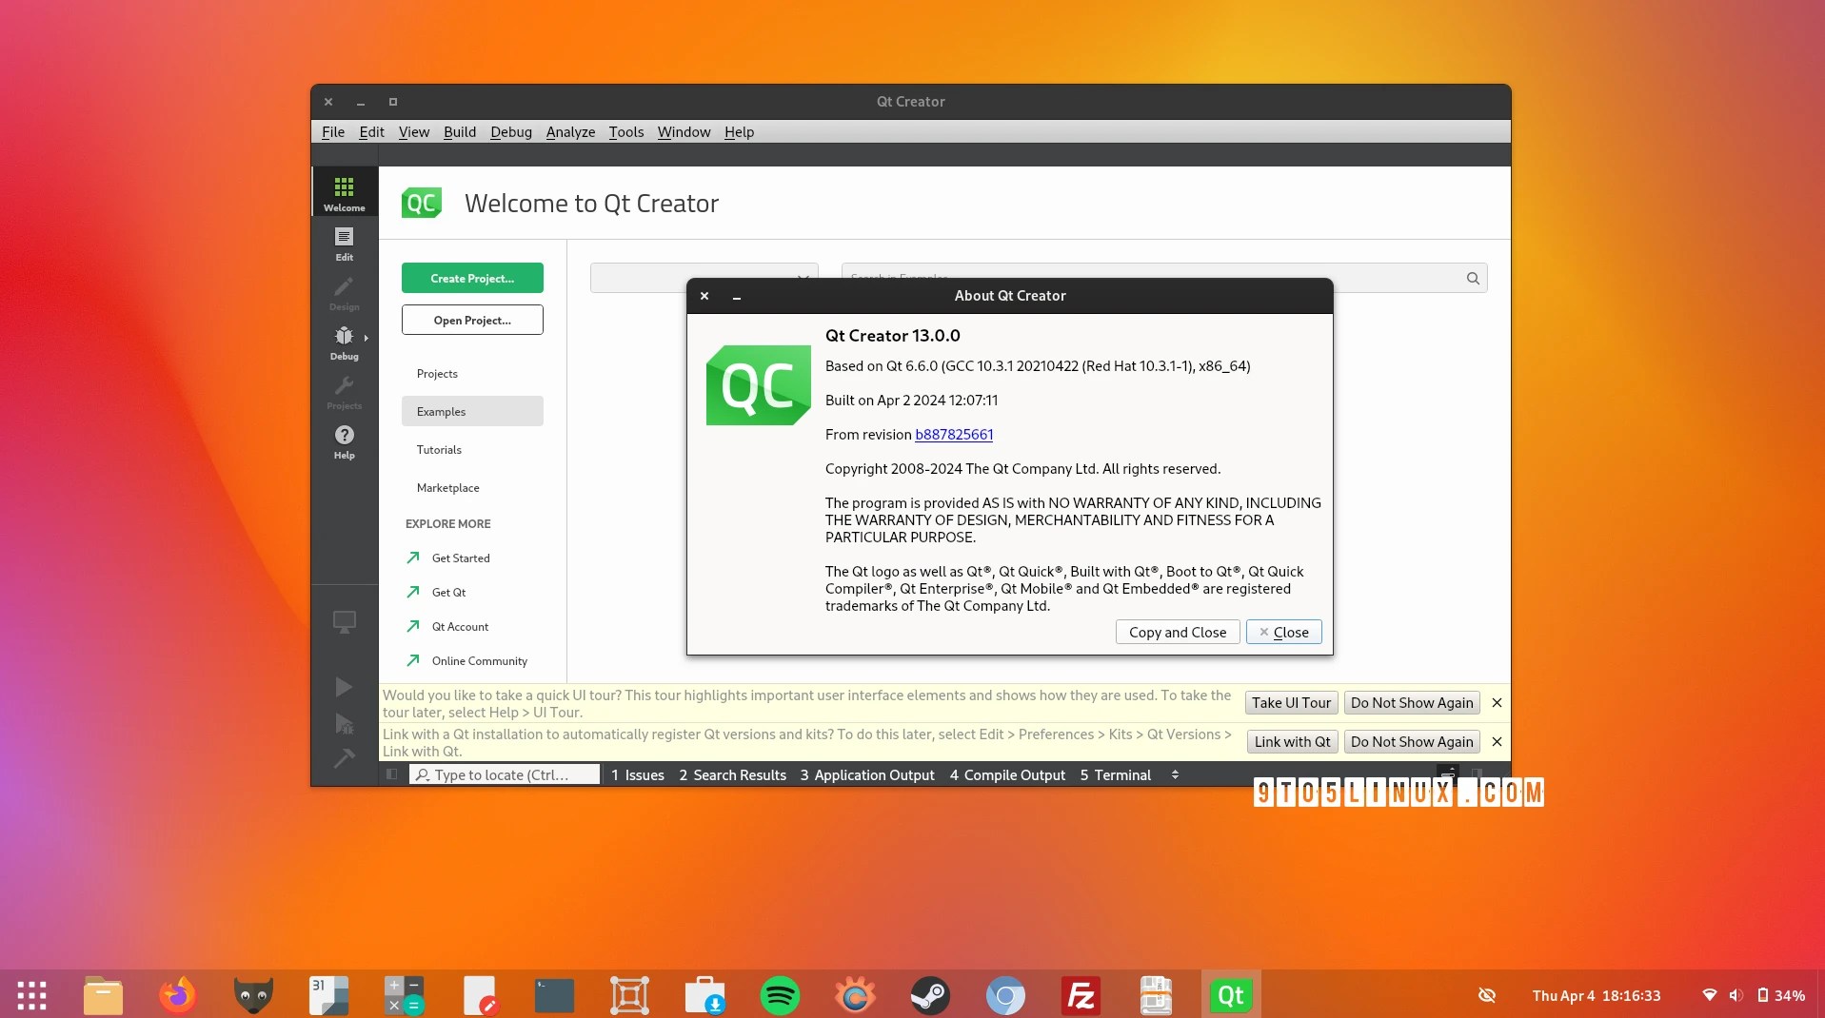Screen dimensions: 1825x1018
Task: Expand the output panes selector arrows
Action: (1175, 774)
